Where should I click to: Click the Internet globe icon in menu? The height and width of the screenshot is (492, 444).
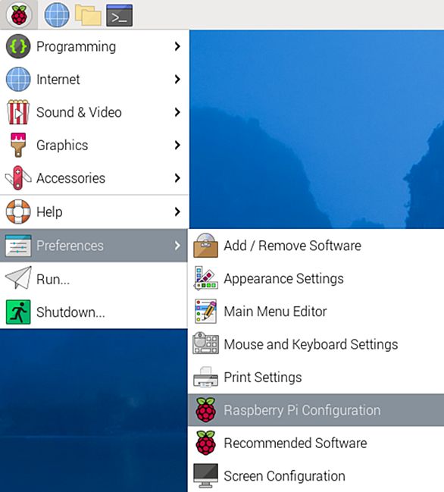(x=18, y=79)
